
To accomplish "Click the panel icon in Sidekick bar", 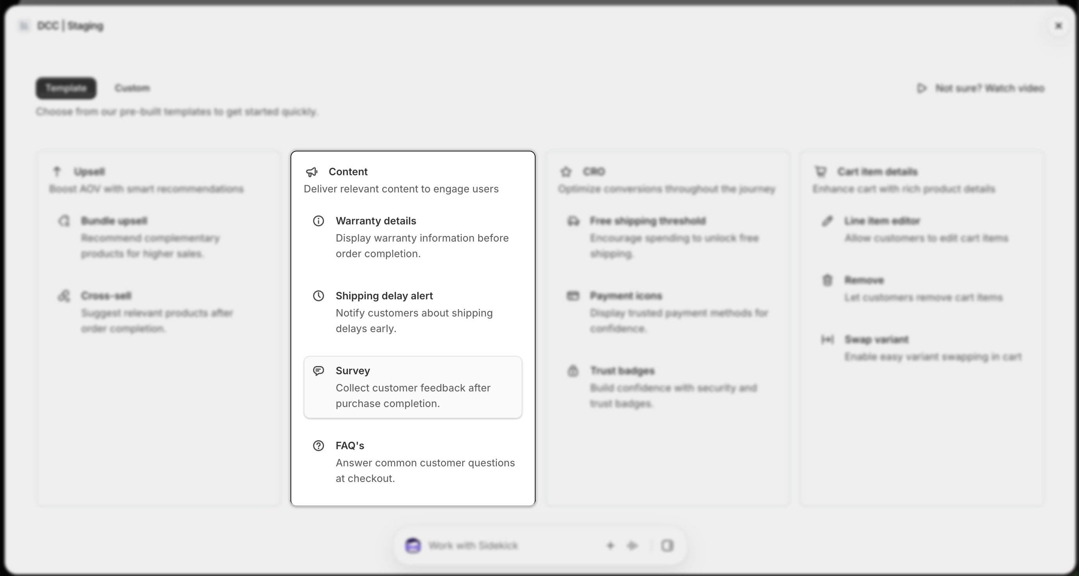I will pyautogui.click(x=667, y=546).
